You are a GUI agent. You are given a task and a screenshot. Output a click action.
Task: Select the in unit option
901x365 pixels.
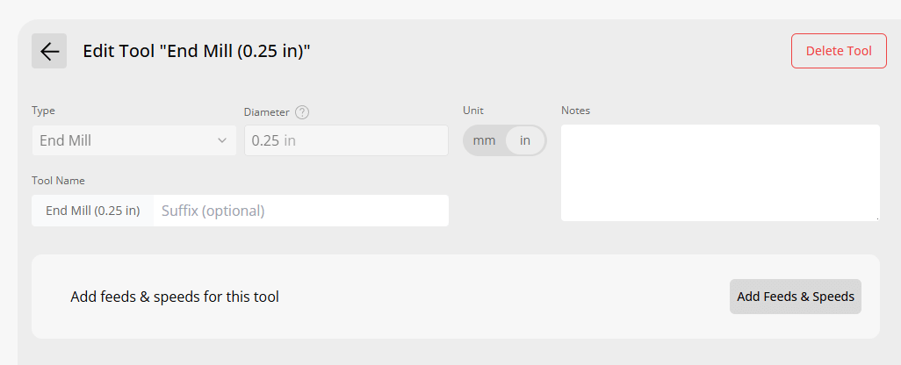pos(525,140)
